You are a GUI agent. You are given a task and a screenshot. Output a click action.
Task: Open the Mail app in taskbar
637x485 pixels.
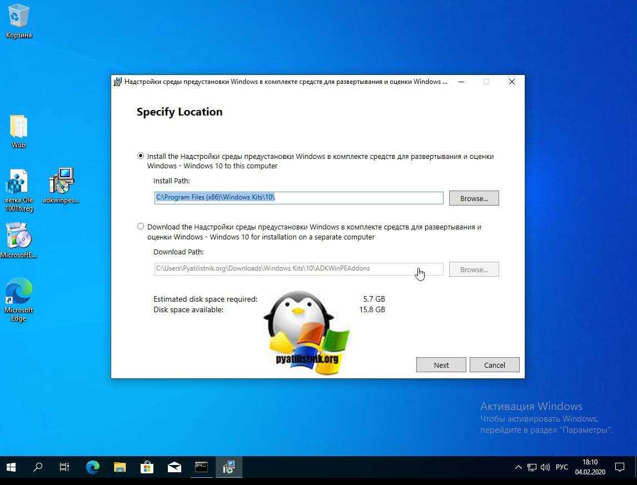point(174,467)
